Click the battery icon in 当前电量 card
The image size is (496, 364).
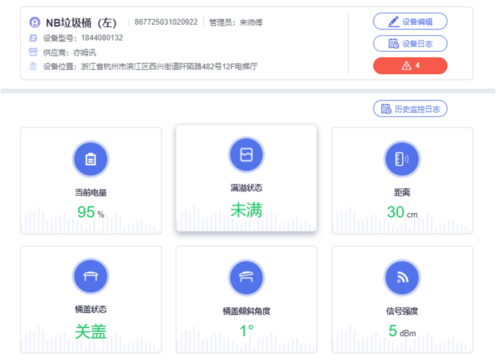tap(91, 158)
